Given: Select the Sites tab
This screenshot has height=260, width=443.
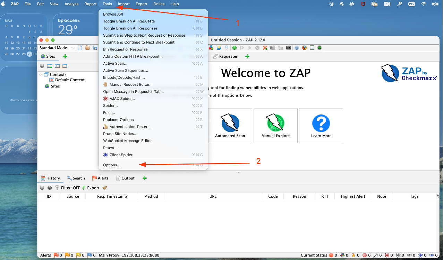Looking at the screenshot, I should tap(48, 56).
